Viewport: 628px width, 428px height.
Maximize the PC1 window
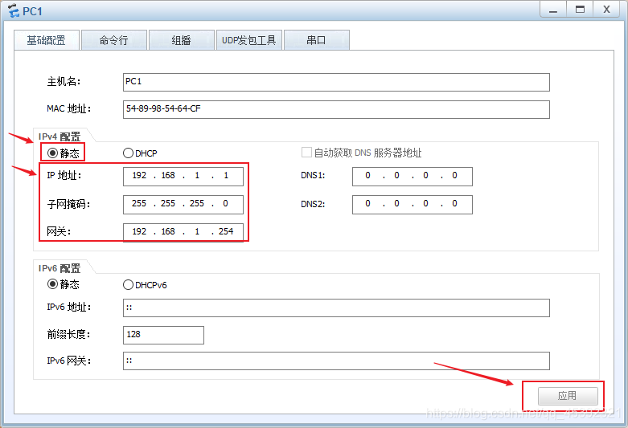pos(580,10)
